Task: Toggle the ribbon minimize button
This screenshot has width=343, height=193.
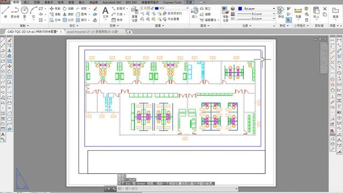Action: click(x=202, y=2)
